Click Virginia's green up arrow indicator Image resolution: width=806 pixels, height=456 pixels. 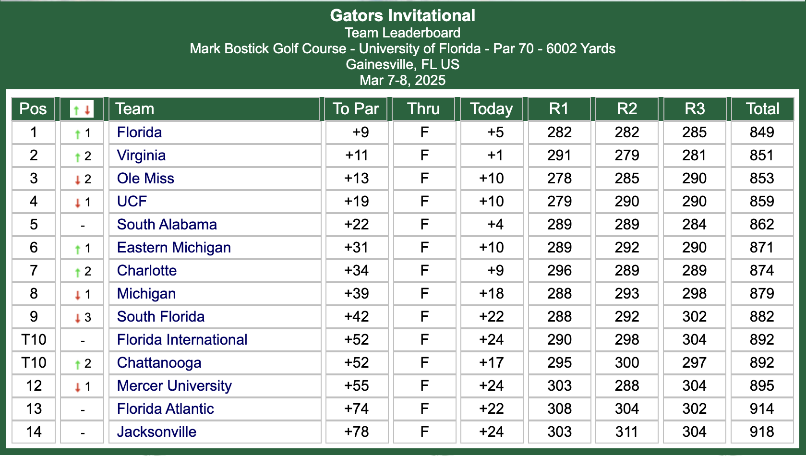tap(78, 157)
